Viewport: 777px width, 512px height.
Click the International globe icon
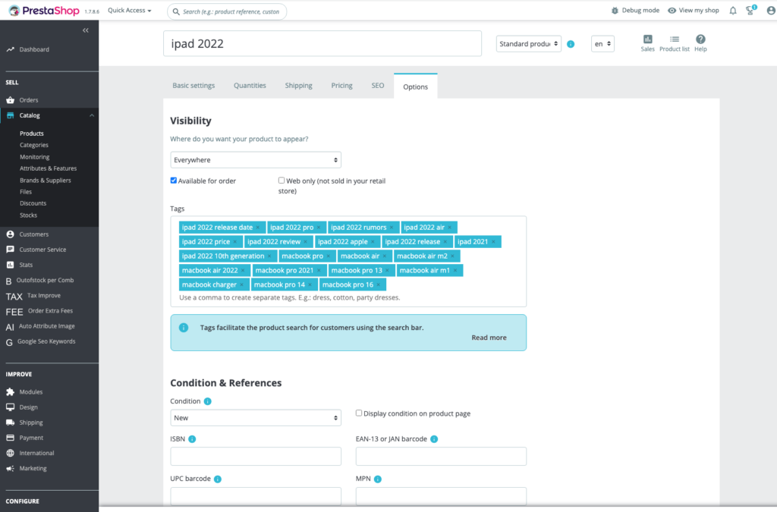[10, 453]
